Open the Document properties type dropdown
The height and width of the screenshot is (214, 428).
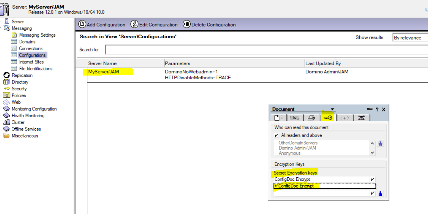click(x=332, y=109)
